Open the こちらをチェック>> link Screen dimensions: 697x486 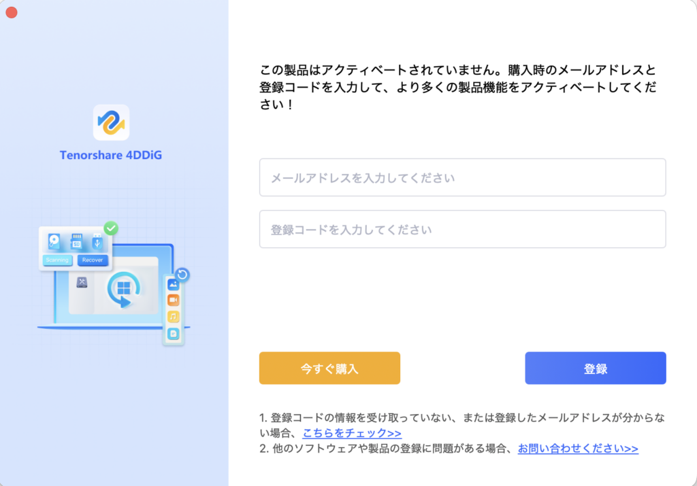click(351, 433)
